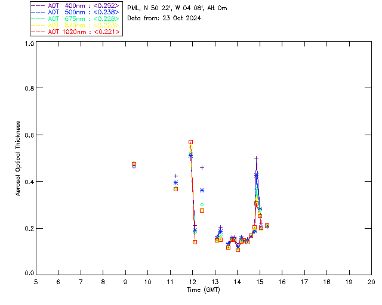Viewport: 382px width, 305px height.
Task: Click the red square marker at 12.4h
Action: pyautogui.click(x=202, y=211)
